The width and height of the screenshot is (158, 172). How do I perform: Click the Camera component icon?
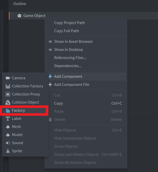point(8,78)
